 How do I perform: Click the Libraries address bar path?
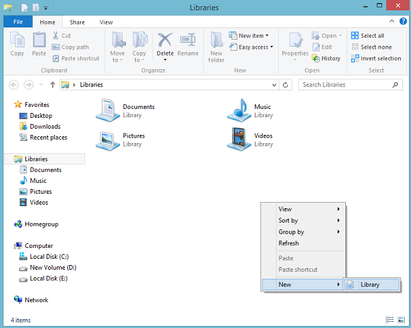coord(92,85)
